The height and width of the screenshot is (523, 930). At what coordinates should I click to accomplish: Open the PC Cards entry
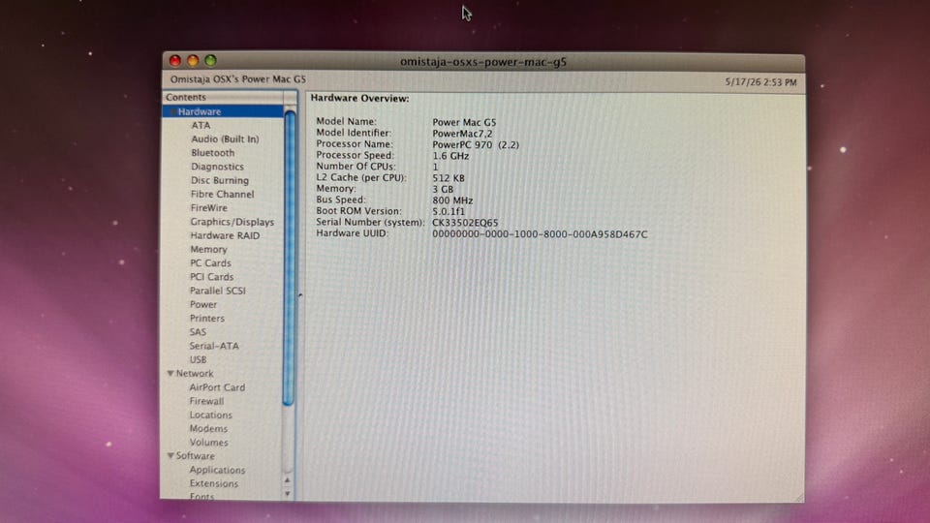coord(210,262)
